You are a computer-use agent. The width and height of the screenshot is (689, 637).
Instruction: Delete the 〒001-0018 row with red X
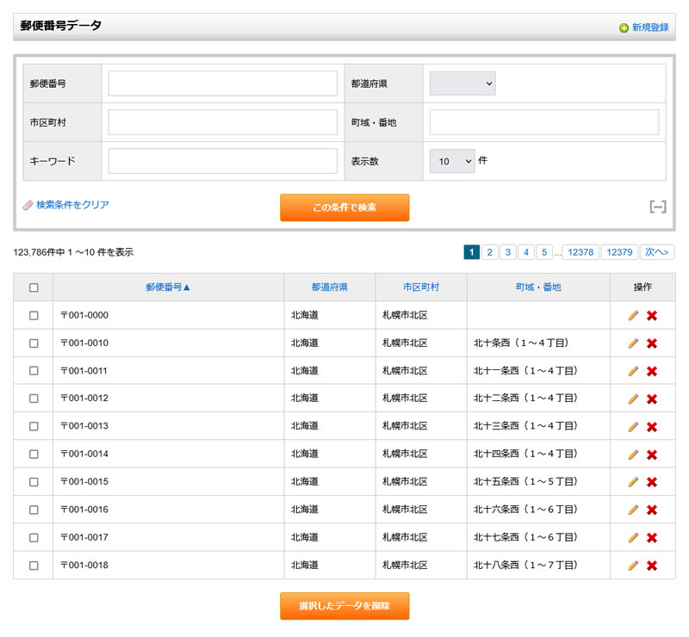652,566
